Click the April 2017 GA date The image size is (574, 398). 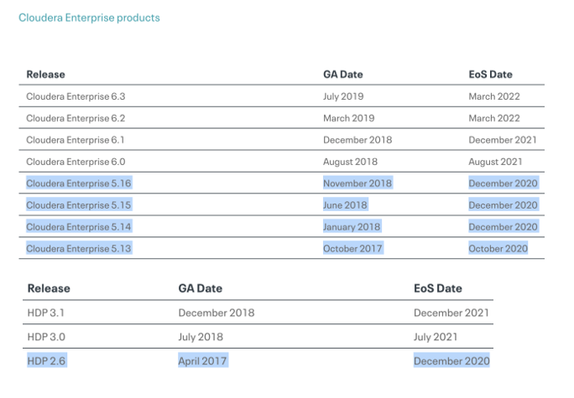point(202,360)
